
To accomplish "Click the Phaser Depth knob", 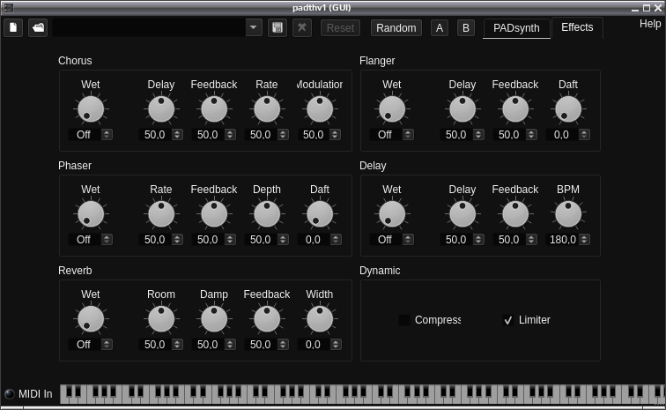I will point(267,214).
